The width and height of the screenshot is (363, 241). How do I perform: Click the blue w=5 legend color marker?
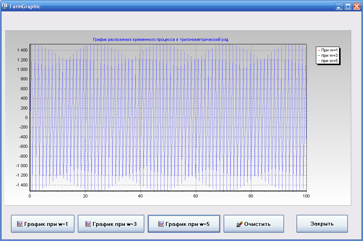point(319,61)
